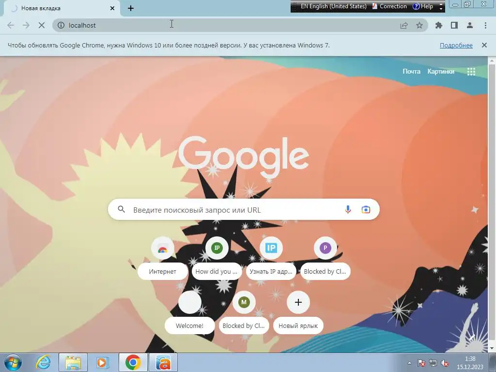Open Windows Explorer folder in taskbar
Image resolution: width=496 pixels, height=372 pixels.
point(73,362)
